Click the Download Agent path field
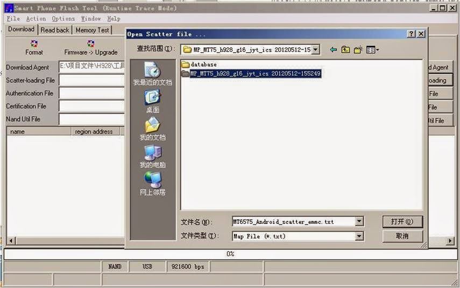Screen dimensions: 460x288 92,67
